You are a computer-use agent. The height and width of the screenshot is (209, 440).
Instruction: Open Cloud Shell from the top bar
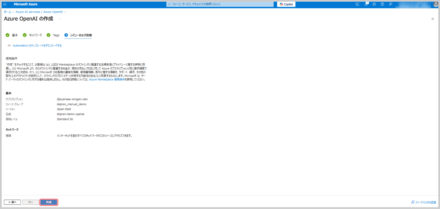point(357,4)
